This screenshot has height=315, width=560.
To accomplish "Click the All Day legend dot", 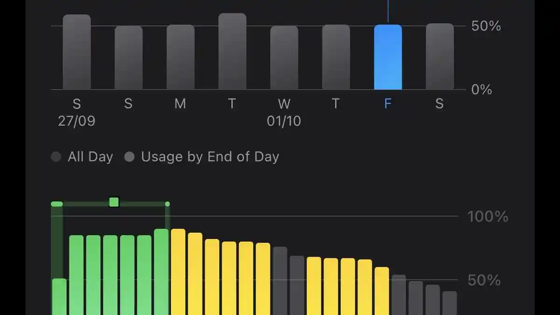I will click(56, 157).
